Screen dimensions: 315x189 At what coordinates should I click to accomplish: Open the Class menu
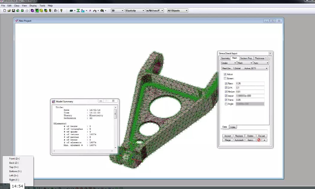point(16,5)
